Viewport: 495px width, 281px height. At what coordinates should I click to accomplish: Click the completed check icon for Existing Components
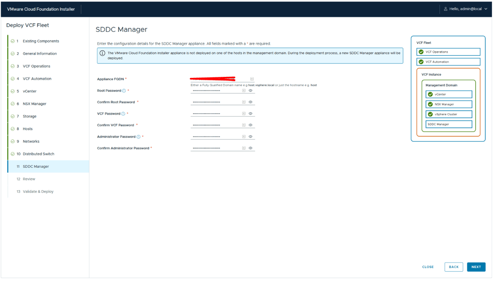click(x=13, y=41)
